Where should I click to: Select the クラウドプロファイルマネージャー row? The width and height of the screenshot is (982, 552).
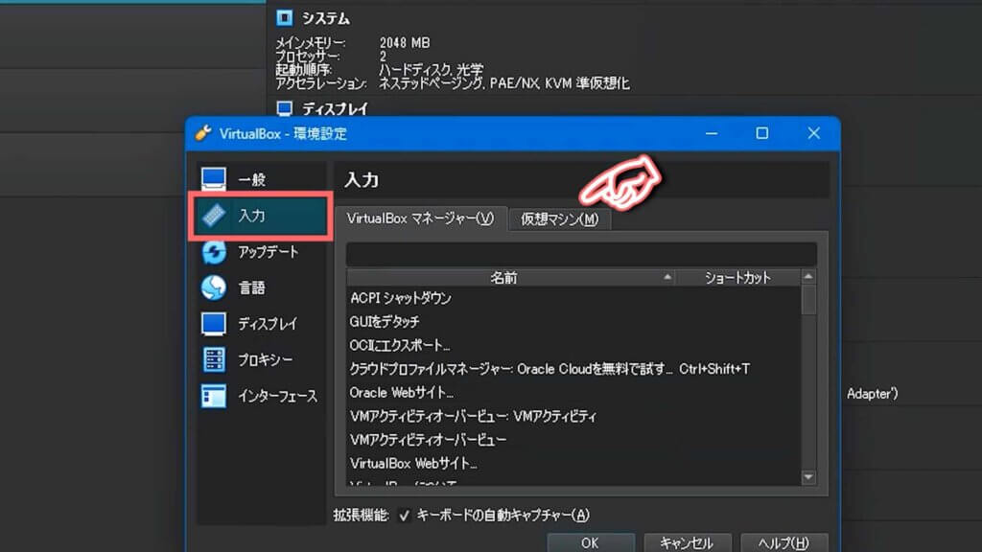pos(573,369)
